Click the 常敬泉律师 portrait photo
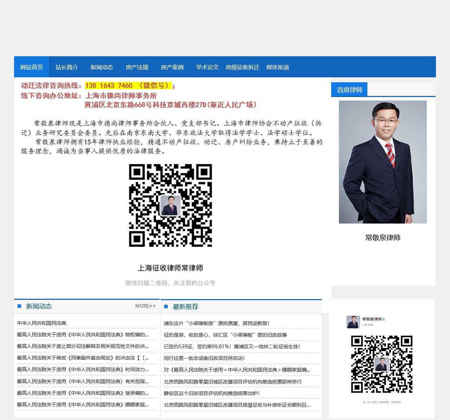This screenshot has height=420, width=450. (x=383, y=162)
